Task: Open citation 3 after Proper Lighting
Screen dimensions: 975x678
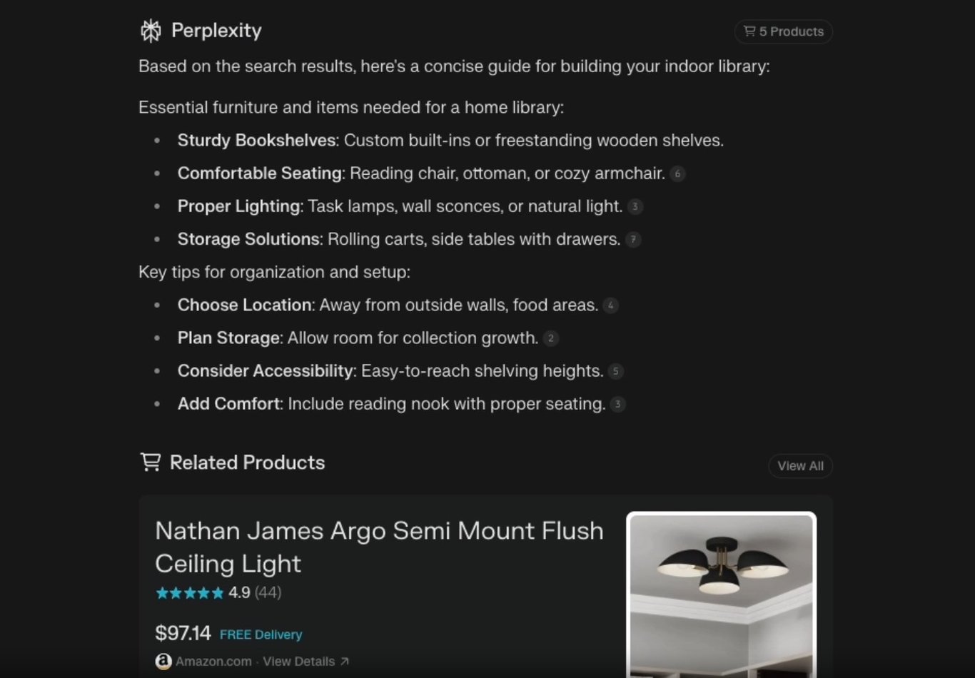Action: coord(635,206)
